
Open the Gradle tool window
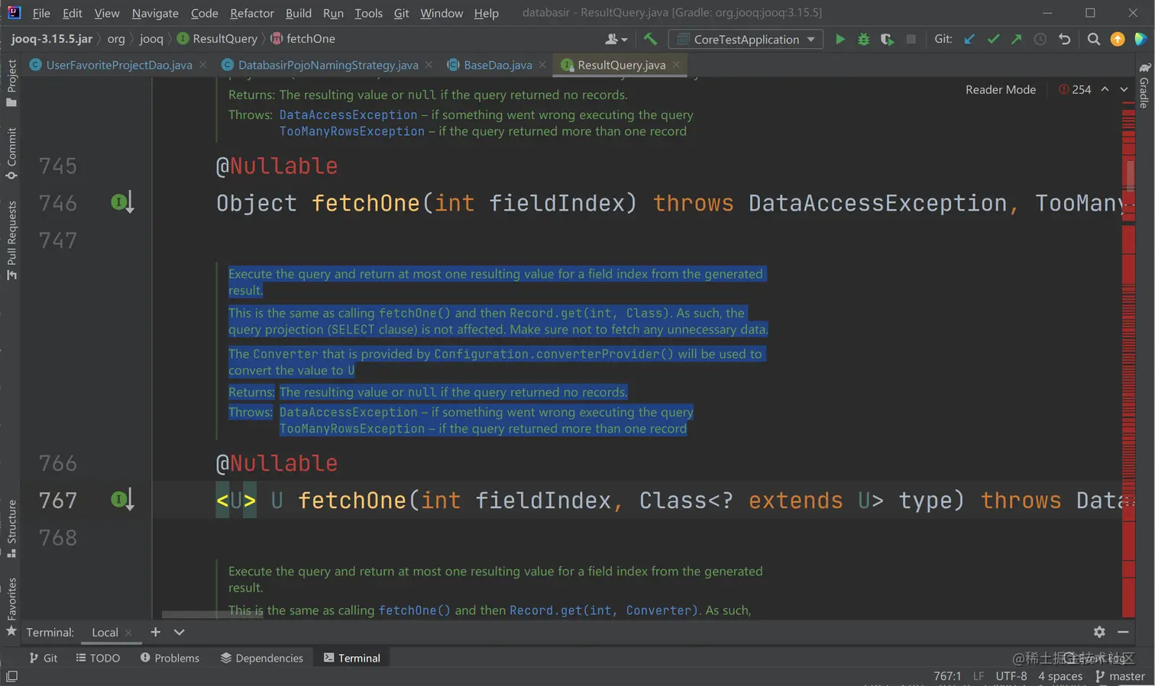(x=1144, y=85)
